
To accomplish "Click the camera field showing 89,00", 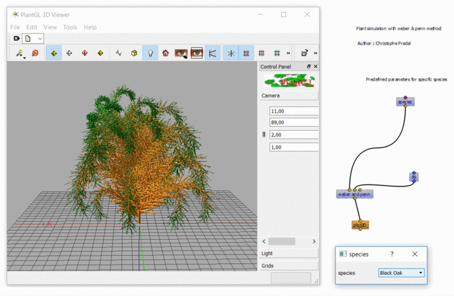I will [294, 122].
